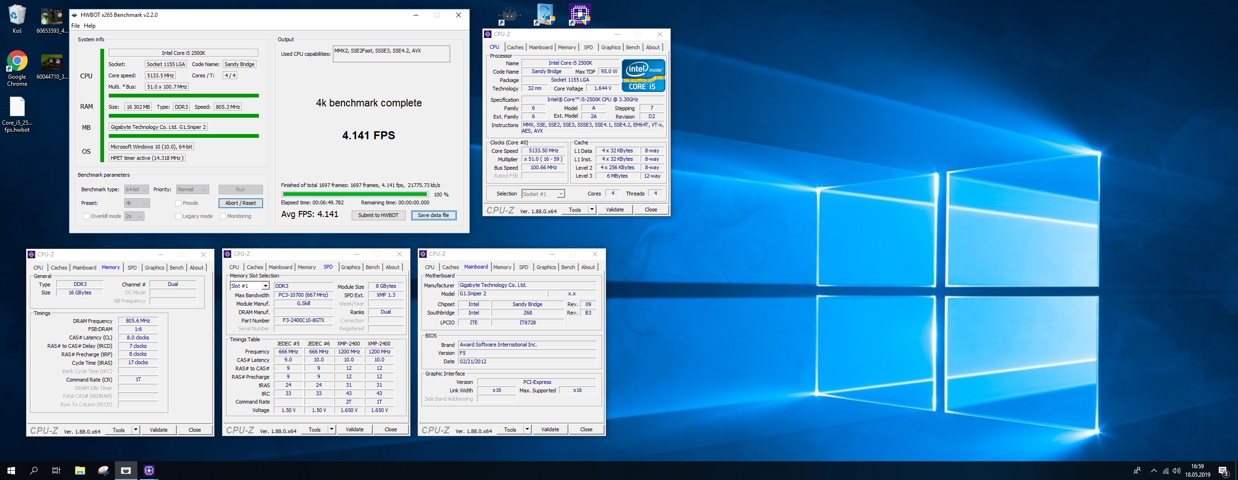The width and height of the screenshot is (1238, 480).
Task: Open the Help menu in HWBOT x265
Action: click(x=90, y=26)
